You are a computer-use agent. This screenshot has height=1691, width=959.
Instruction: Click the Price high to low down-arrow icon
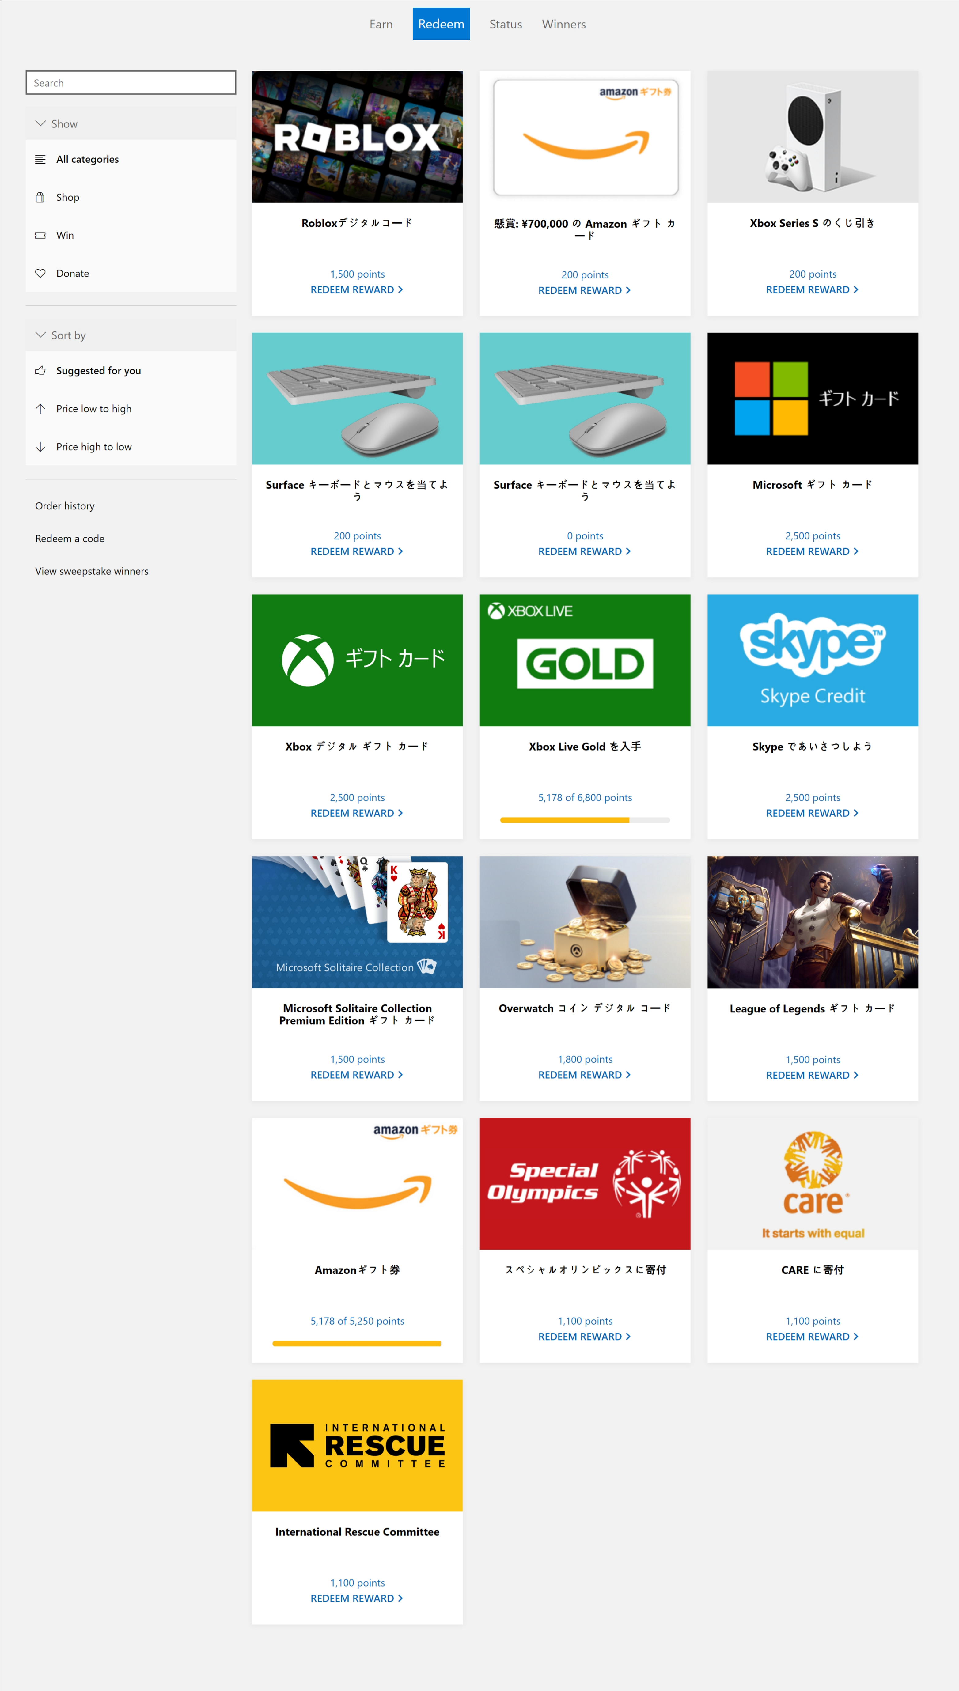[40, 447]
